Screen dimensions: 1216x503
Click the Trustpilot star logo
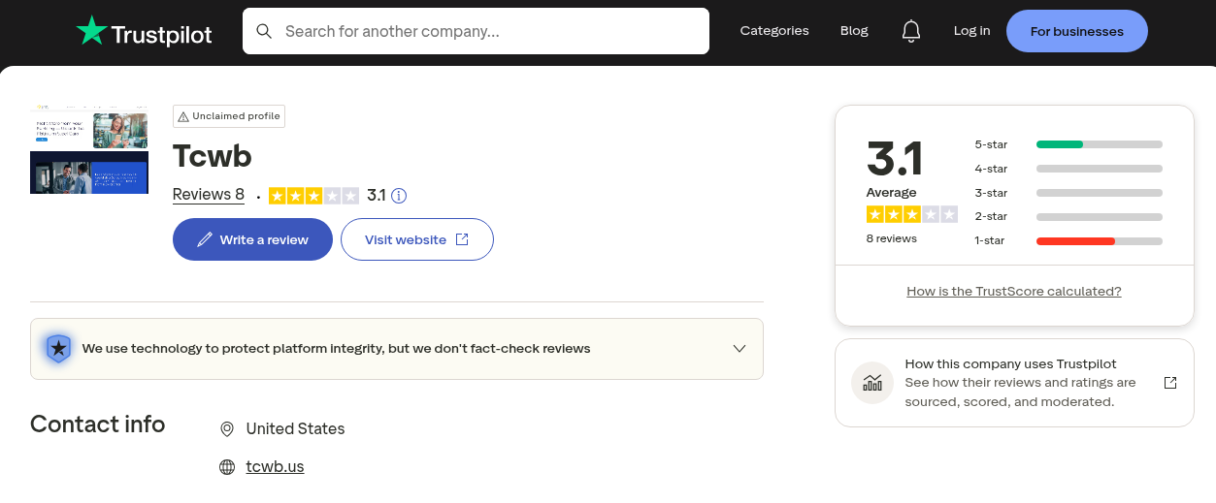91,31
